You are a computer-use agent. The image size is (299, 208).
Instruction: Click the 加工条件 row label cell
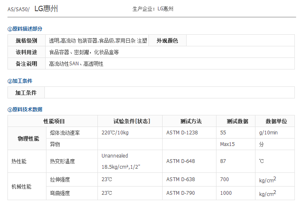click(26, 93)
